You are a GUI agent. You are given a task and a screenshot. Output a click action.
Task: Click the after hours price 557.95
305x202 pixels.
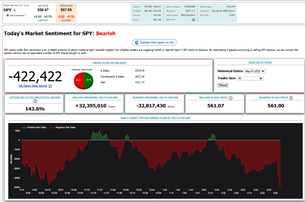tap(66, 10)
